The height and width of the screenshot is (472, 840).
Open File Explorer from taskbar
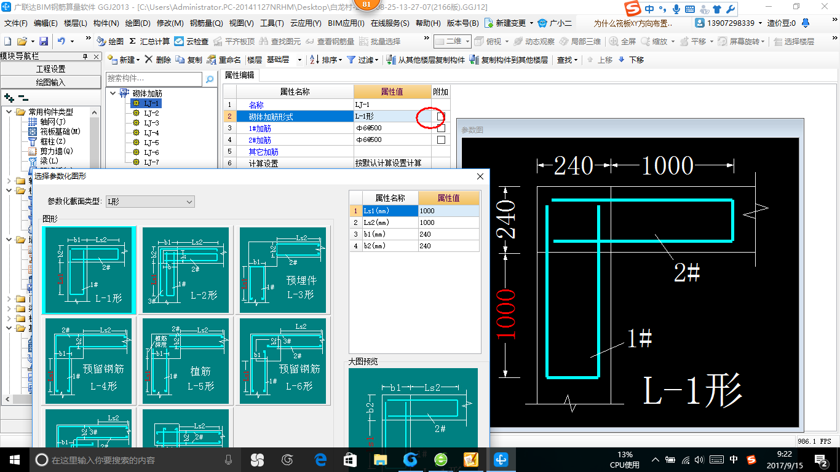[380, 459]
